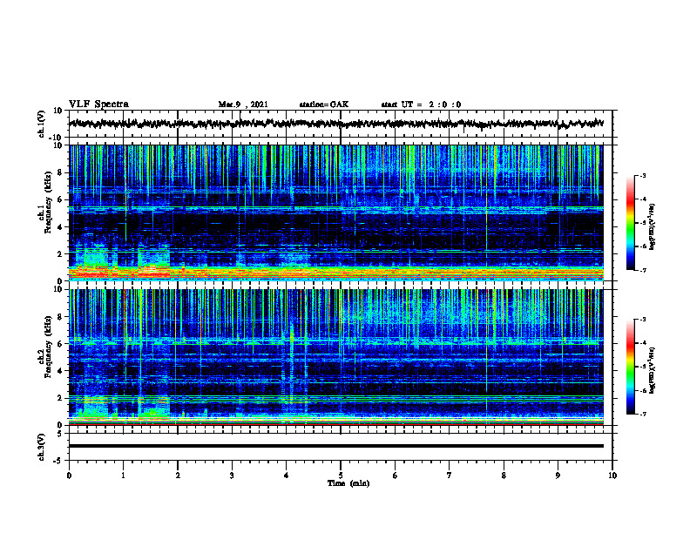Click the ch.2 spectrogram color scale bar

pyautogui.click(x=630, y=367)
